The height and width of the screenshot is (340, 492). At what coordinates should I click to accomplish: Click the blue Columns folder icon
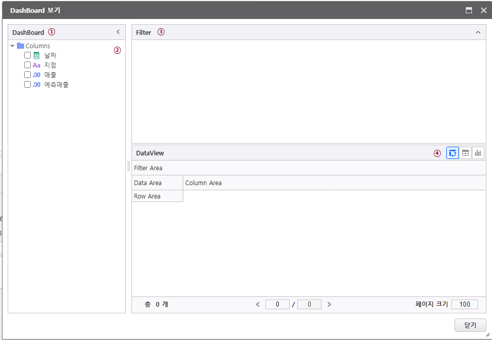pos(21,46)
